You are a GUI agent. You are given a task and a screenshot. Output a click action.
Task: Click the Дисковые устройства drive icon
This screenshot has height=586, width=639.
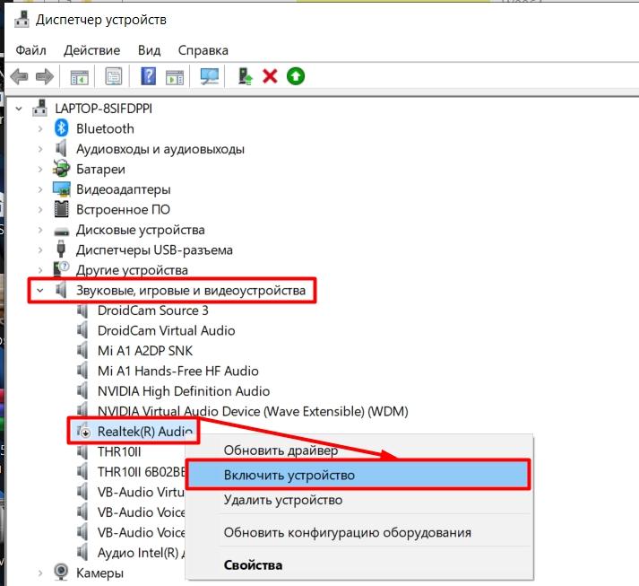(x=62, y=231)
